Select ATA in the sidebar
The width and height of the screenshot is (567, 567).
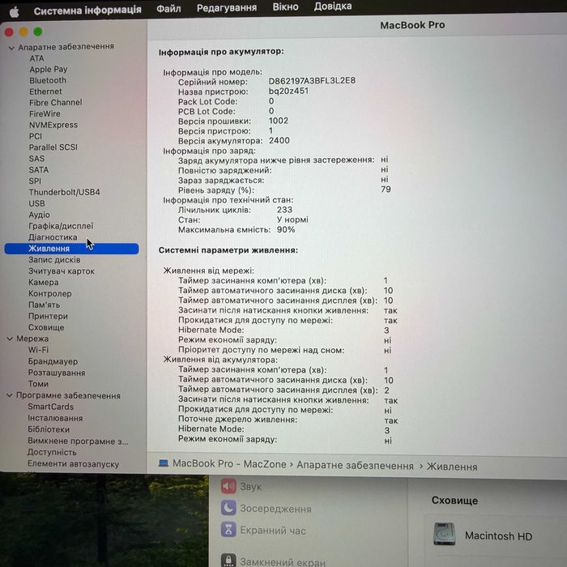point(36,58)
